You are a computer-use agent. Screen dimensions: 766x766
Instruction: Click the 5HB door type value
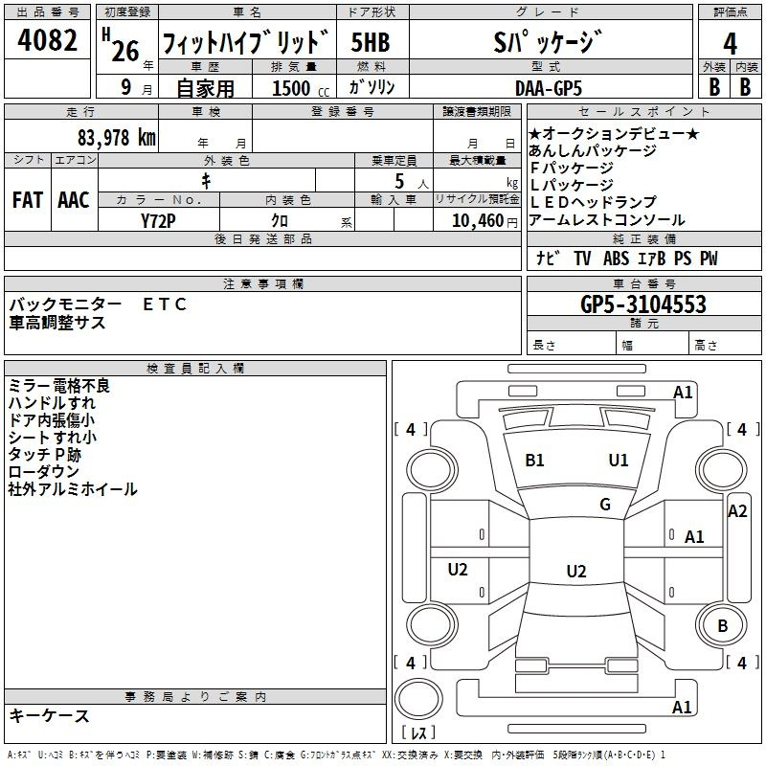(371, 42)
